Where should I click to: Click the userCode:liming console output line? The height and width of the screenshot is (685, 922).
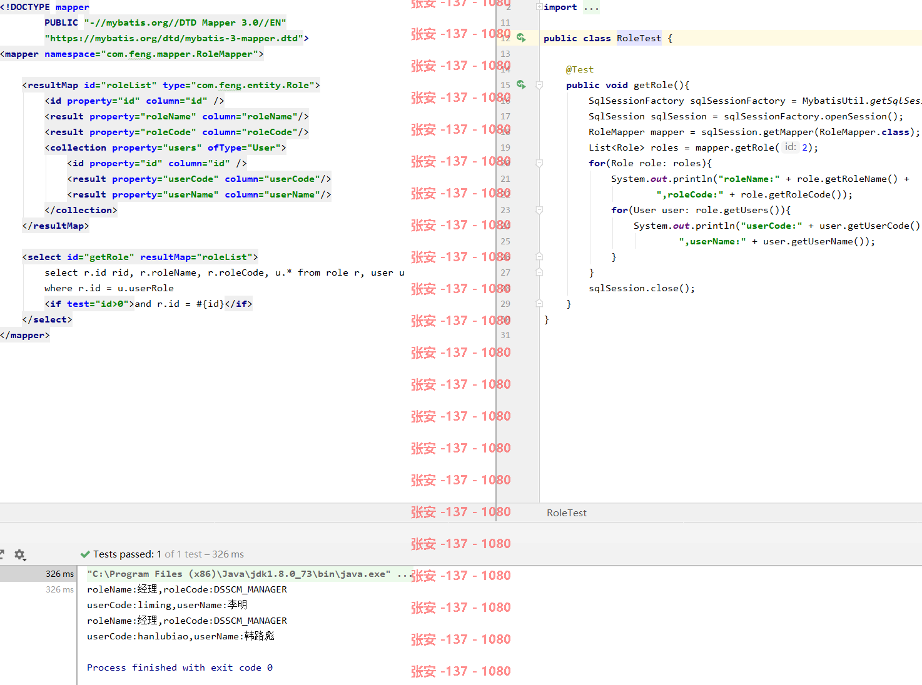(167, 605)
